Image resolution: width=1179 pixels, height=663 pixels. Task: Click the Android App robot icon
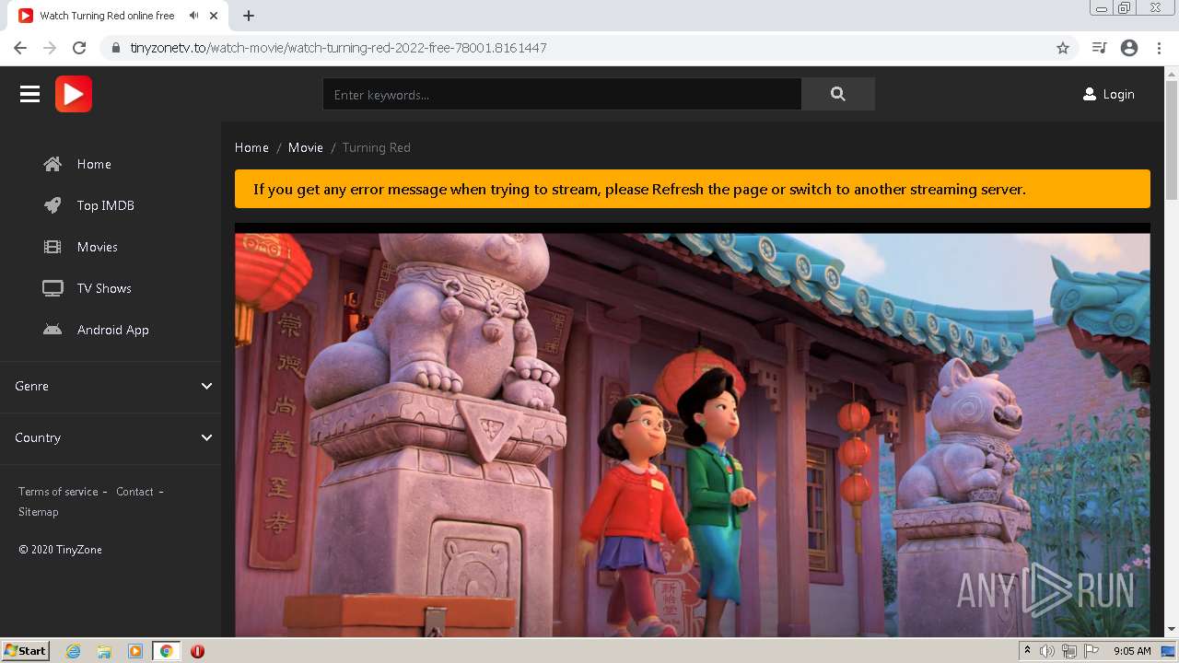click(53, 330)
